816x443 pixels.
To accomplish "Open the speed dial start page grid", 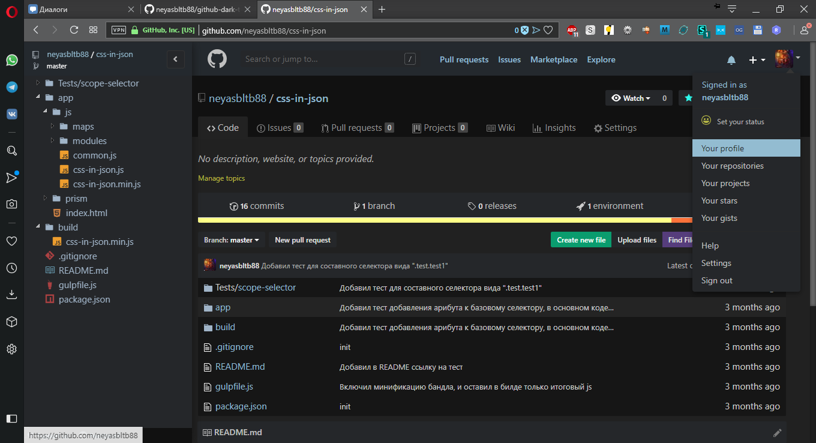I will pos(93,30).
